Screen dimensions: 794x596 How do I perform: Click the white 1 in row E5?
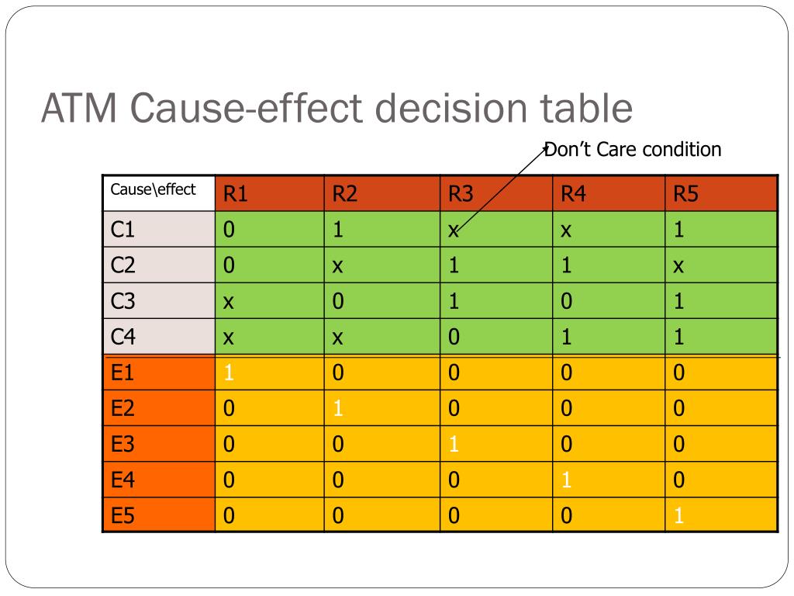coord(679,516)
